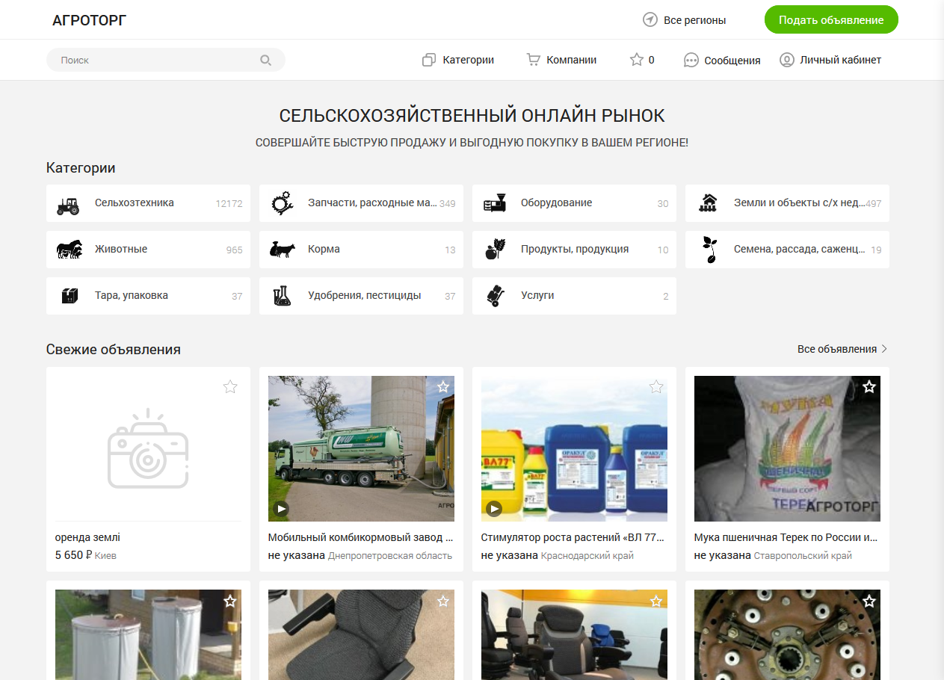This screenshot has height=680, width=944.
Task: Go to the Компании section
Action: click(562, 60)
